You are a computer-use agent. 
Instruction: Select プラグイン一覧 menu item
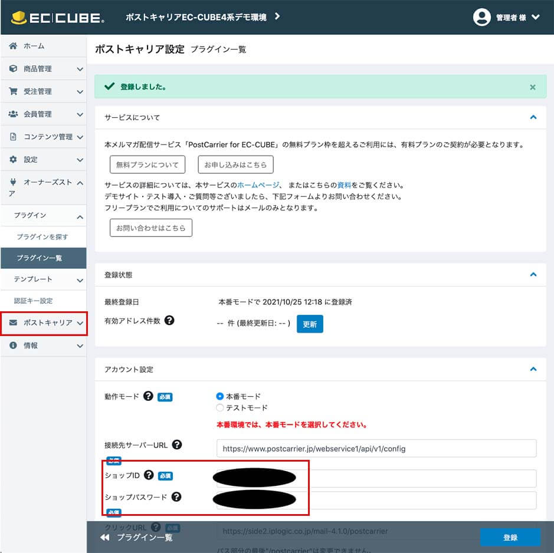[x=44, y=258]
